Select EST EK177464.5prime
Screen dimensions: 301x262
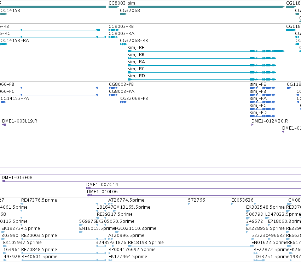pos(128,257)
